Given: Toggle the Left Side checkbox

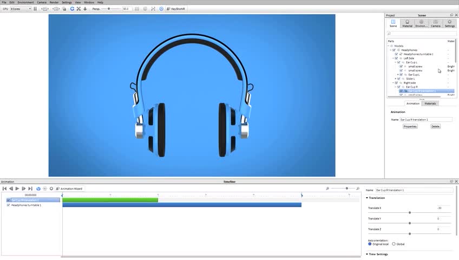Looking at the screenshot, I should click(396, 58).
